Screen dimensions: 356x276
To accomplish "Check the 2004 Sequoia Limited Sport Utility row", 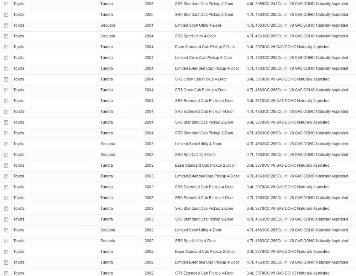I will pos(6,25).
